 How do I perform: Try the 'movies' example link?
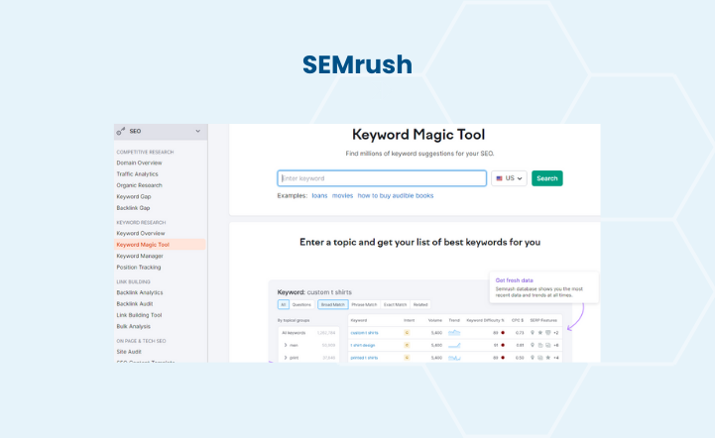coord(342,195)
